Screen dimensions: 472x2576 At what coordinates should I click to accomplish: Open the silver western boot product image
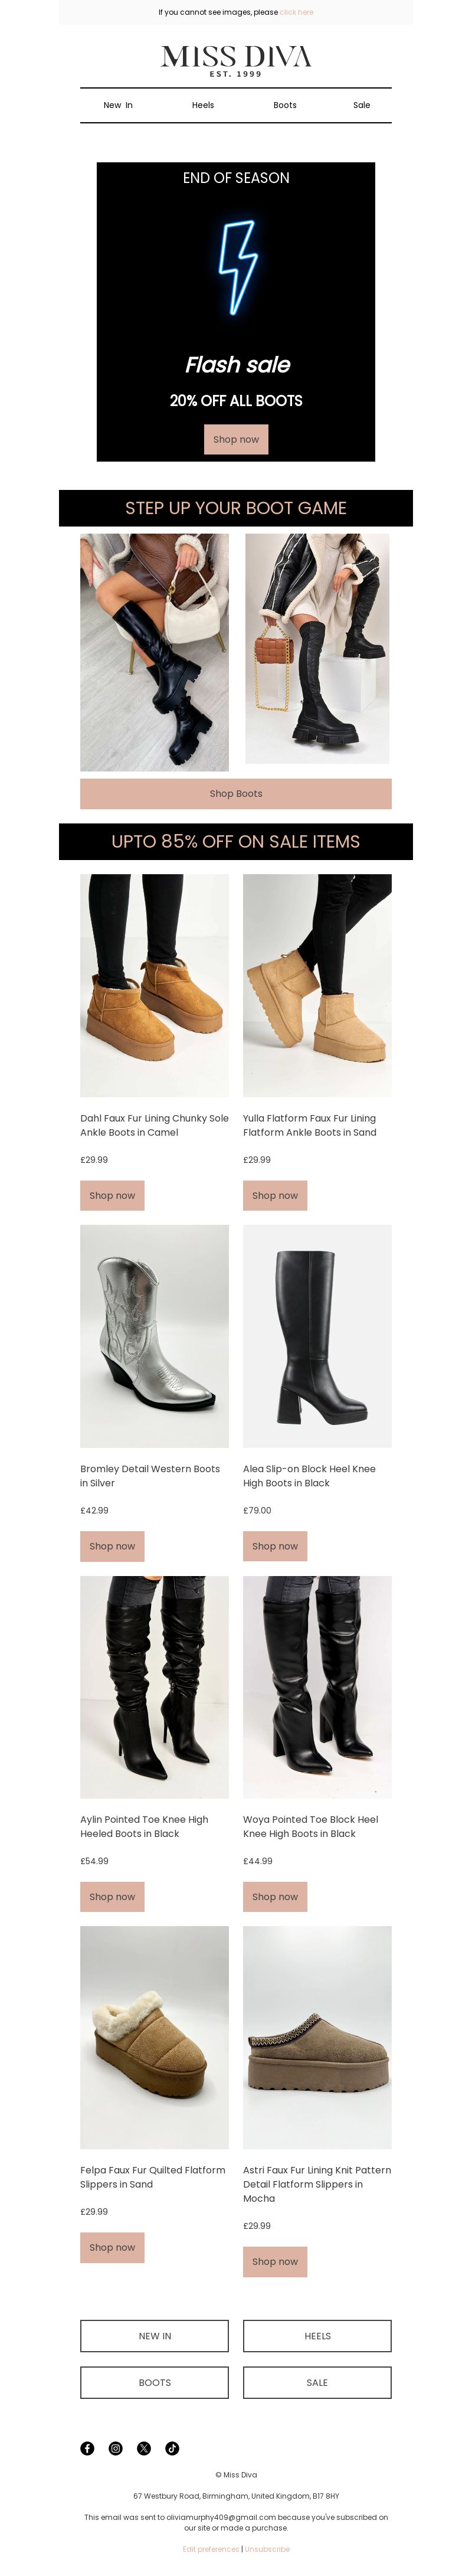tap(154, 1336)
